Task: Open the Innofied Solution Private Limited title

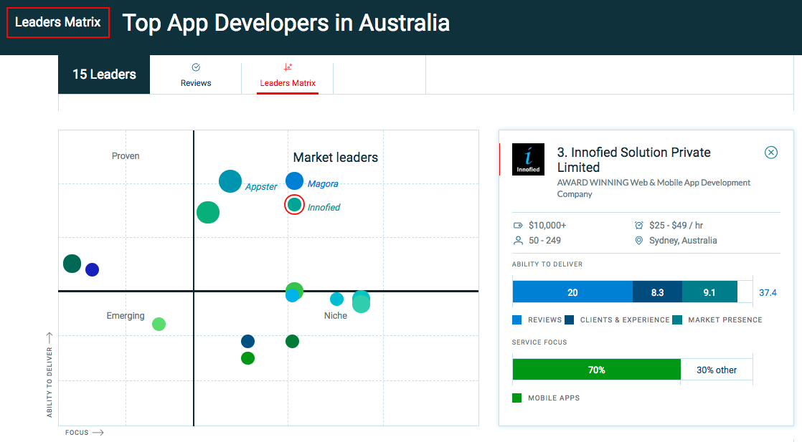Action: point(633,160)
